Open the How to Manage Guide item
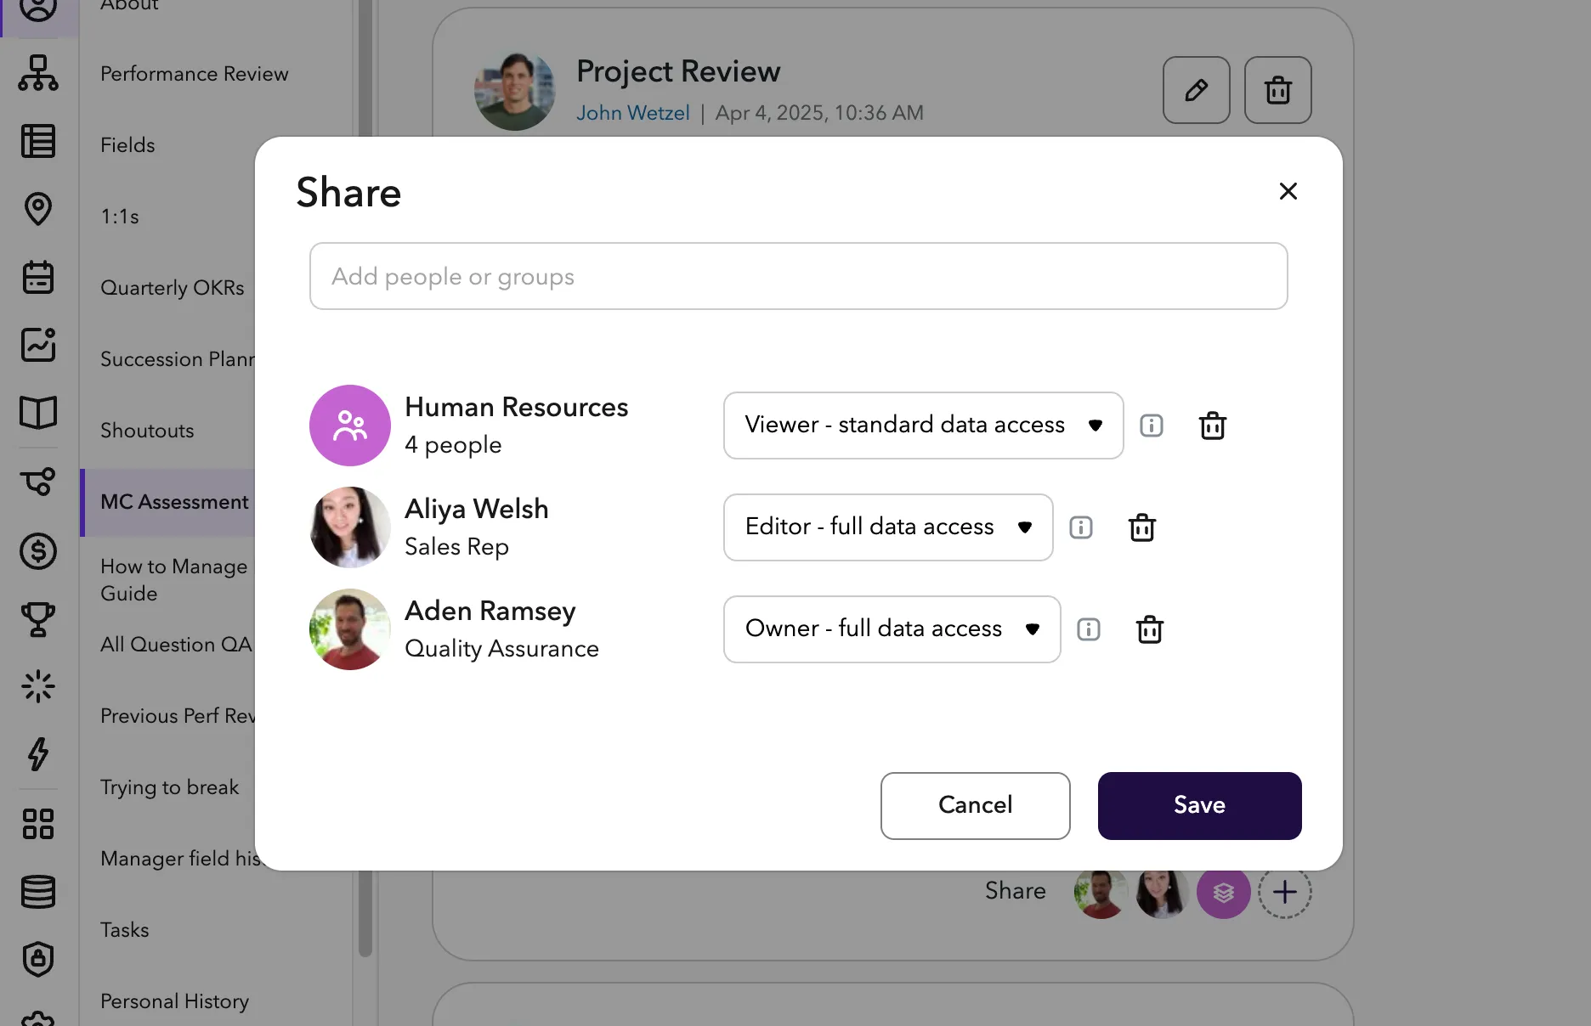Image resolution: width=1591 pixels, height=1026 pixels. (174, 580)
